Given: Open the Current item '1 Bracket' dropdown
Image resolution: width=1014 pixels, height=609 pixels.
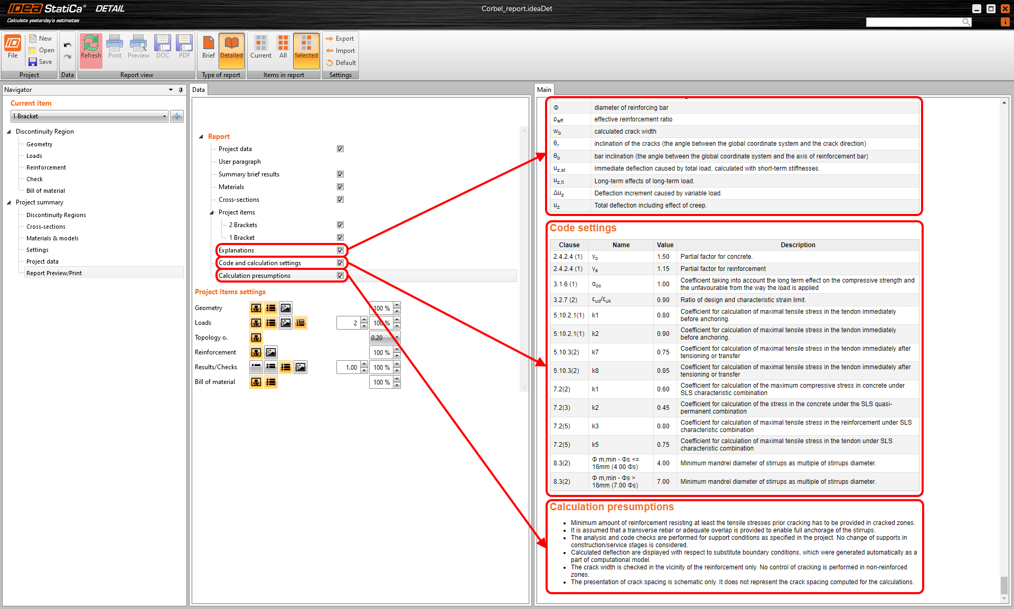Looking at the screenshot, I should pos(164,116).
